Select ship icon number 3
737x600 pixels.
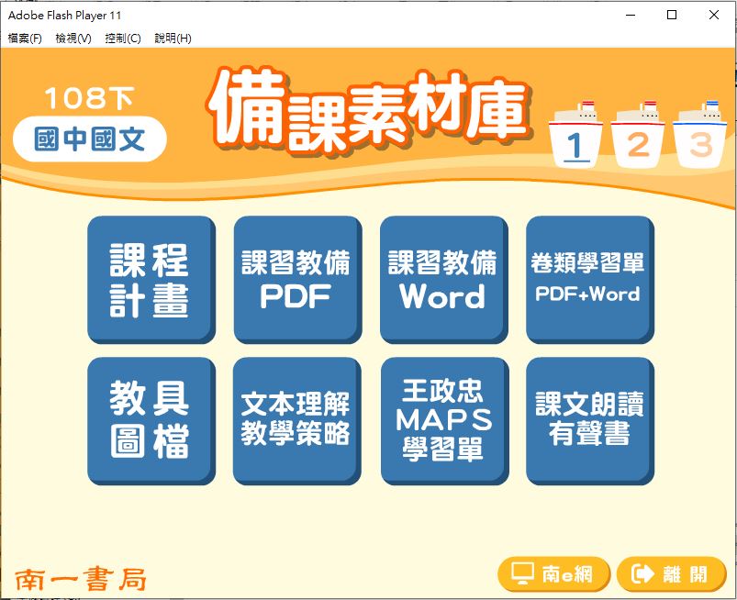point(700,136)
